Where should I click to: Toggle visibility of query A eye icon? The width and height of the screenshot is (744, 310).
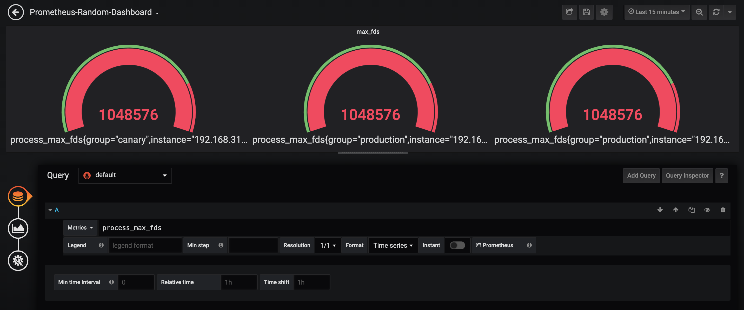point(707,210)
